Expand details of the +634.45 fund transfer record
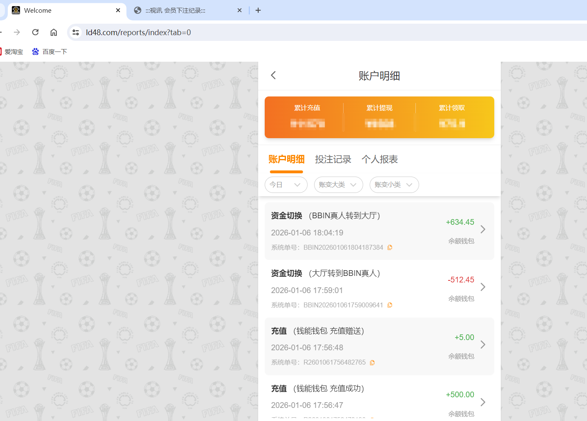Viewport: 587px width, 421px height. click(x=483, y=229)
